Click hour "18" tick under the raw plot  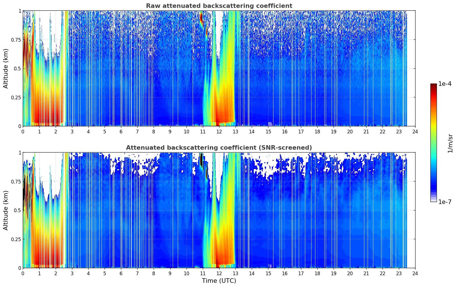[x=317, y=131]
